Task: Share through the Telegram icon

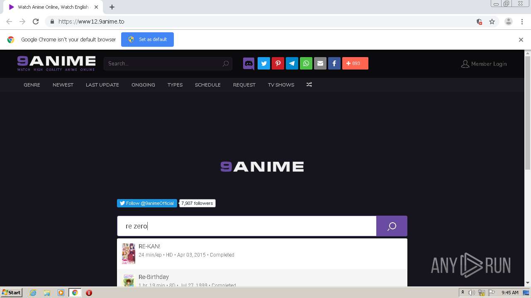Action: click(x=292, y=63)
